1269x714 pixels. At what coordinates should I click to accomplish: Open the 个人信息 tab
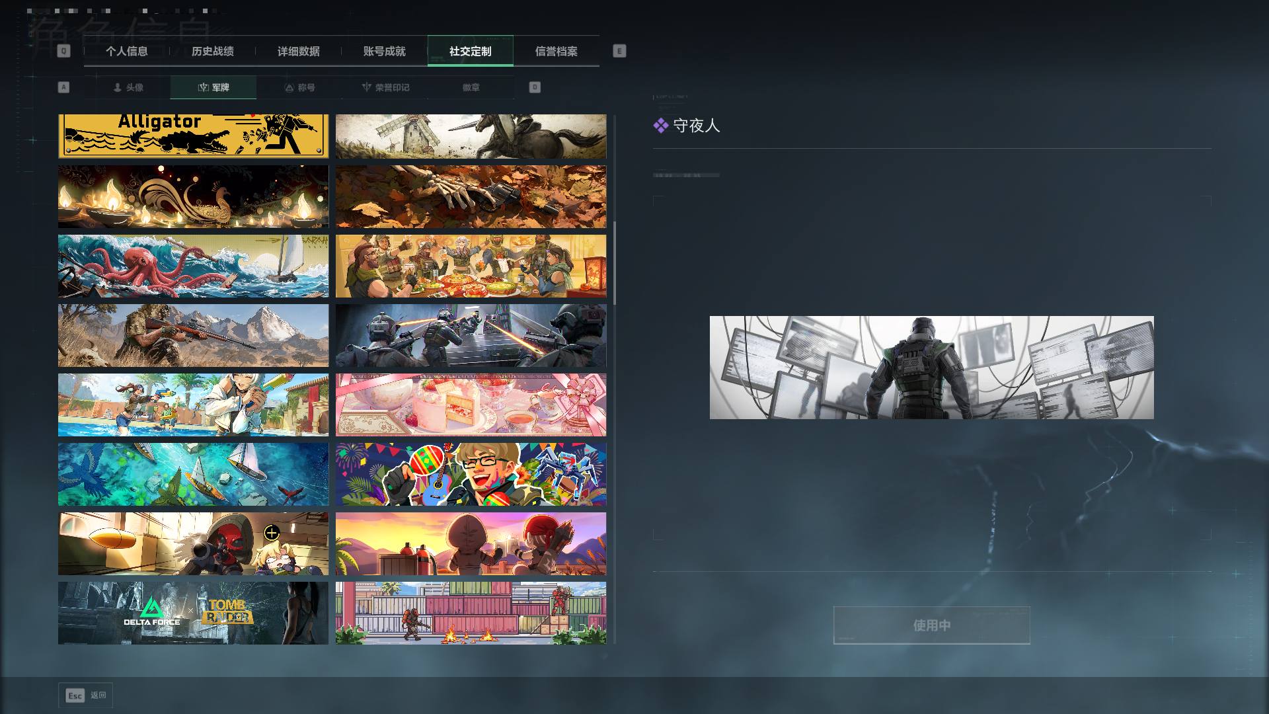pyautogui.click(x=127, y=51)
